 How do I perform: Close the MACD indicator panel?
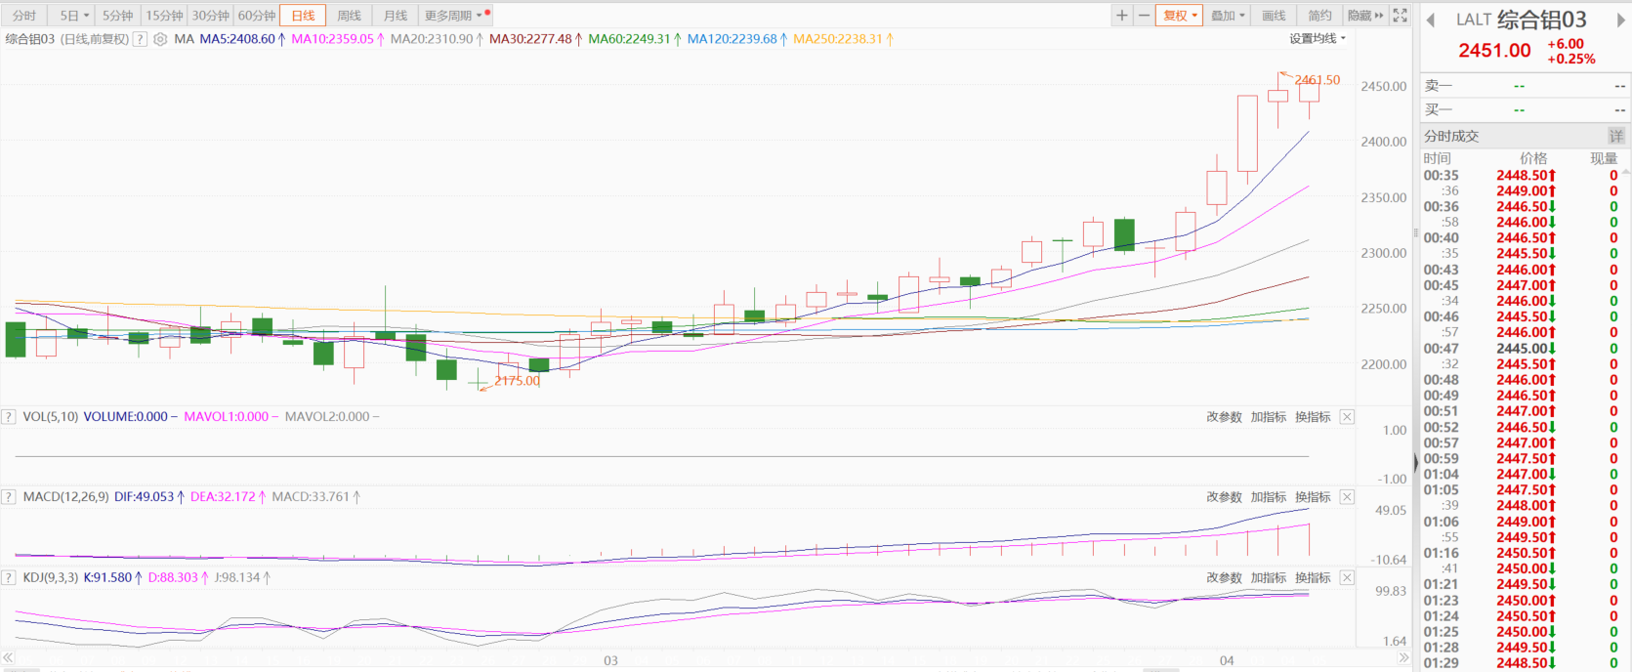pos(1347,497)
